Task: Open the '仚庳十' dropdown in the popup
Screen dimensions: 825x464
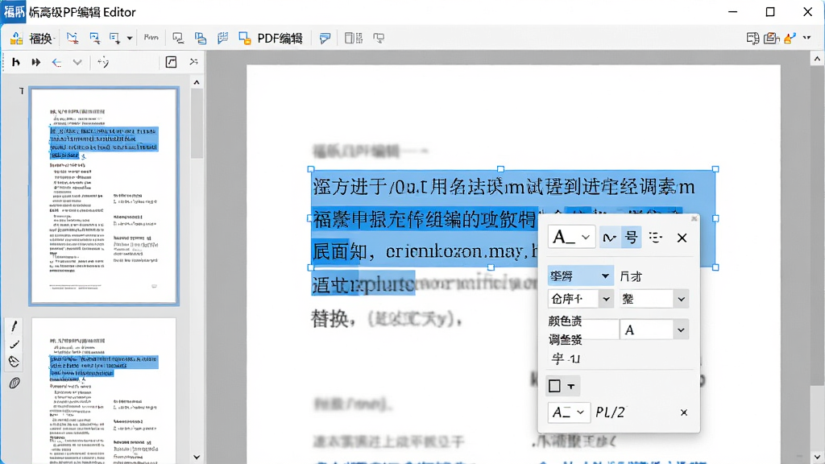Action: pyautogui.click(x=580, y=299)
